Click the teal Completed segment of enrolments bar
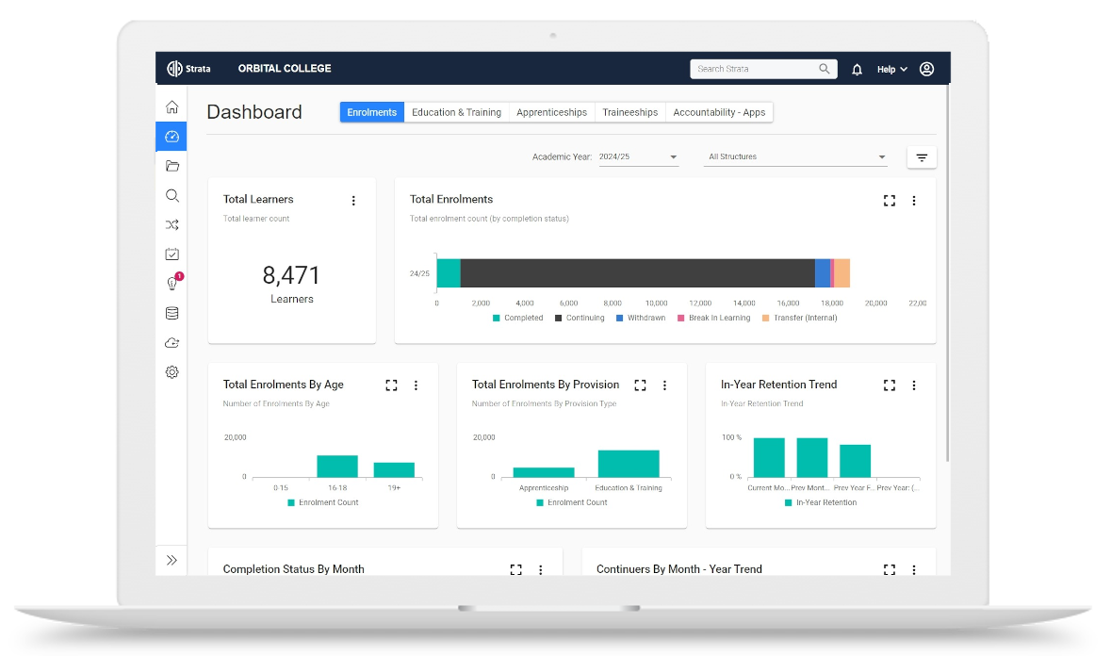The width and height of the screenshot is (1111, 656). click(x=449, y=273)
